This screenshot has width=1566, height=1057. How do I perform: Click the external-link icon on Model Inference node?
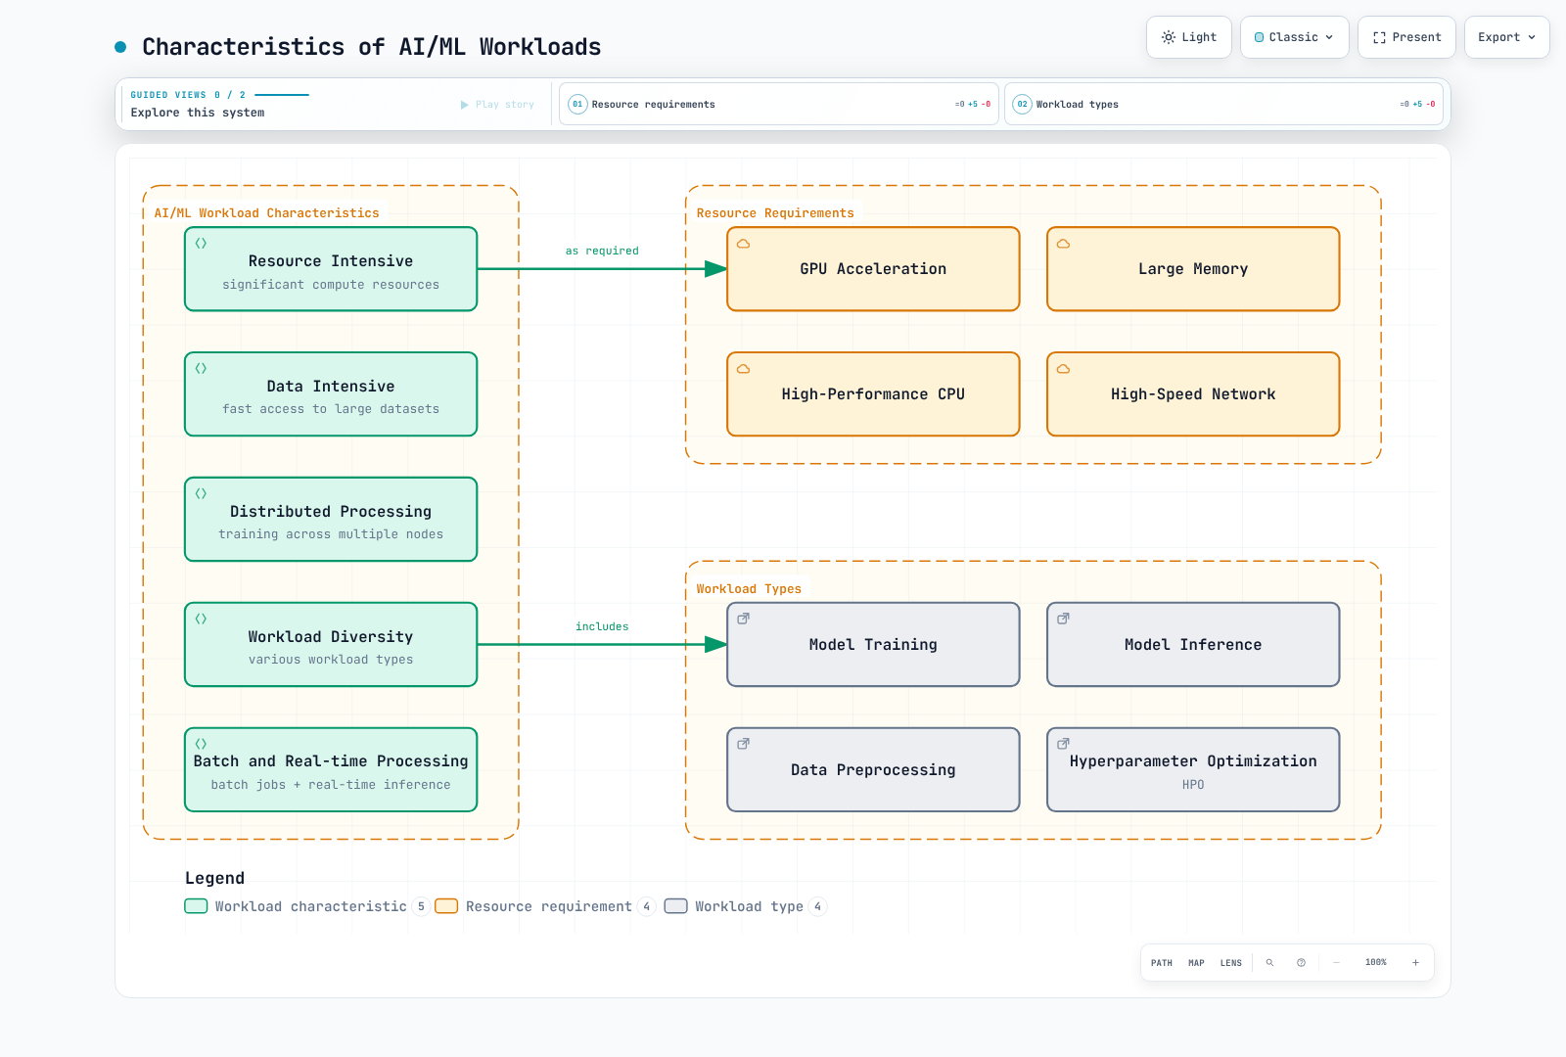pyautogui.click(x=1063, y=619)
